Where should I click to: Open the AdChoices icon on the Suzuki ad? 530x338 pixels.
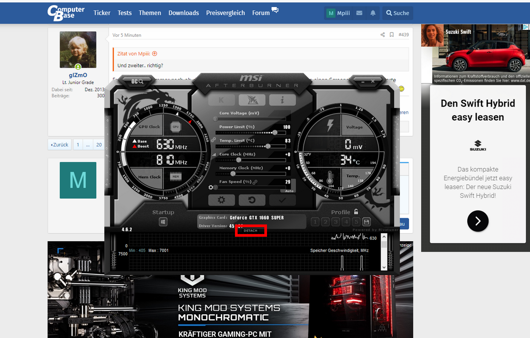(526, 27)
